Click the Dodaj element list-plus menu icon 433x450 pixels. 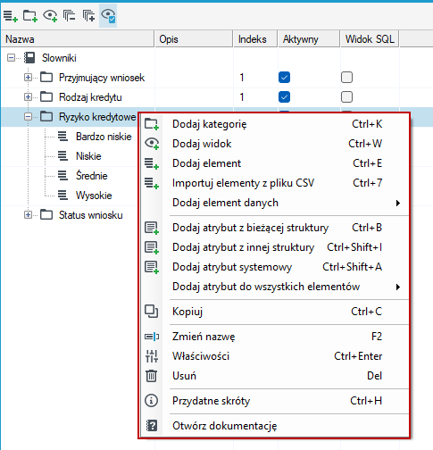[x=152, y=163]
